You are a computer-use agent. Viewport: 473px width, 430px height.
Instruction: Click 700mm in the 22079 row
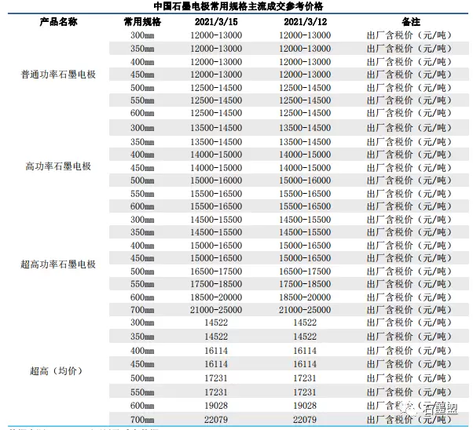click(142, 419)
